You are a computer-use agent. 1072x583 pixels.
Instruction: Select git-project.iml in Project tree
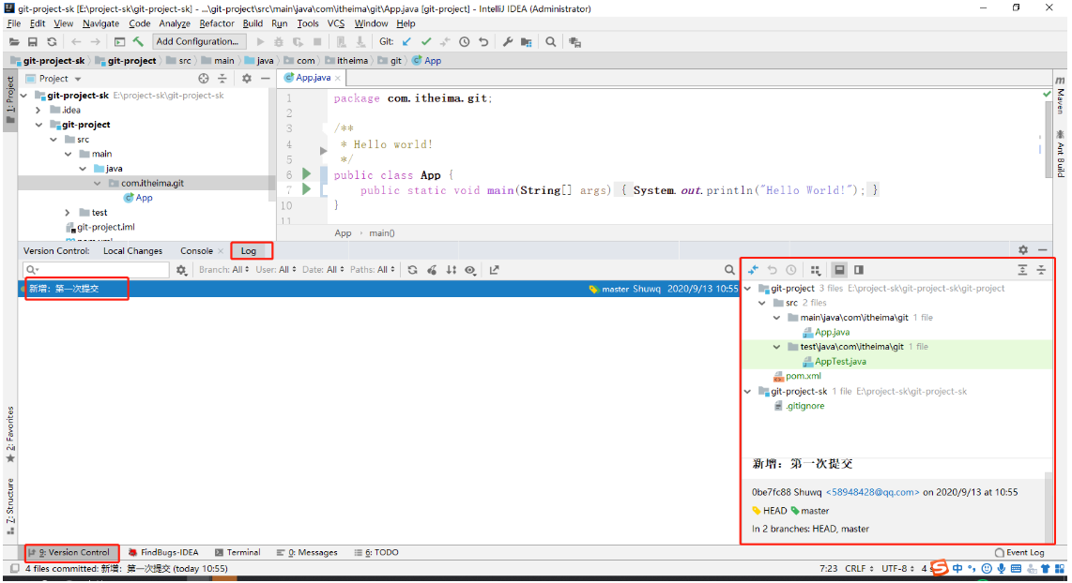click(x=106, y=227)
